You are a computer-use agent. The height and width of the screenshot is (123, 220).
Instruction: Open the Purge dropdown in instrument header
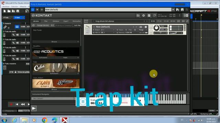(x=143, y=30)
